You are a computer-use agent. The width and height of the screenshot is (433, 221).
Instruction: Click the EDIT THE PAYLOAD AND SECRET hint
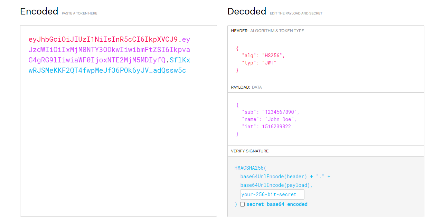click(296, 13)
